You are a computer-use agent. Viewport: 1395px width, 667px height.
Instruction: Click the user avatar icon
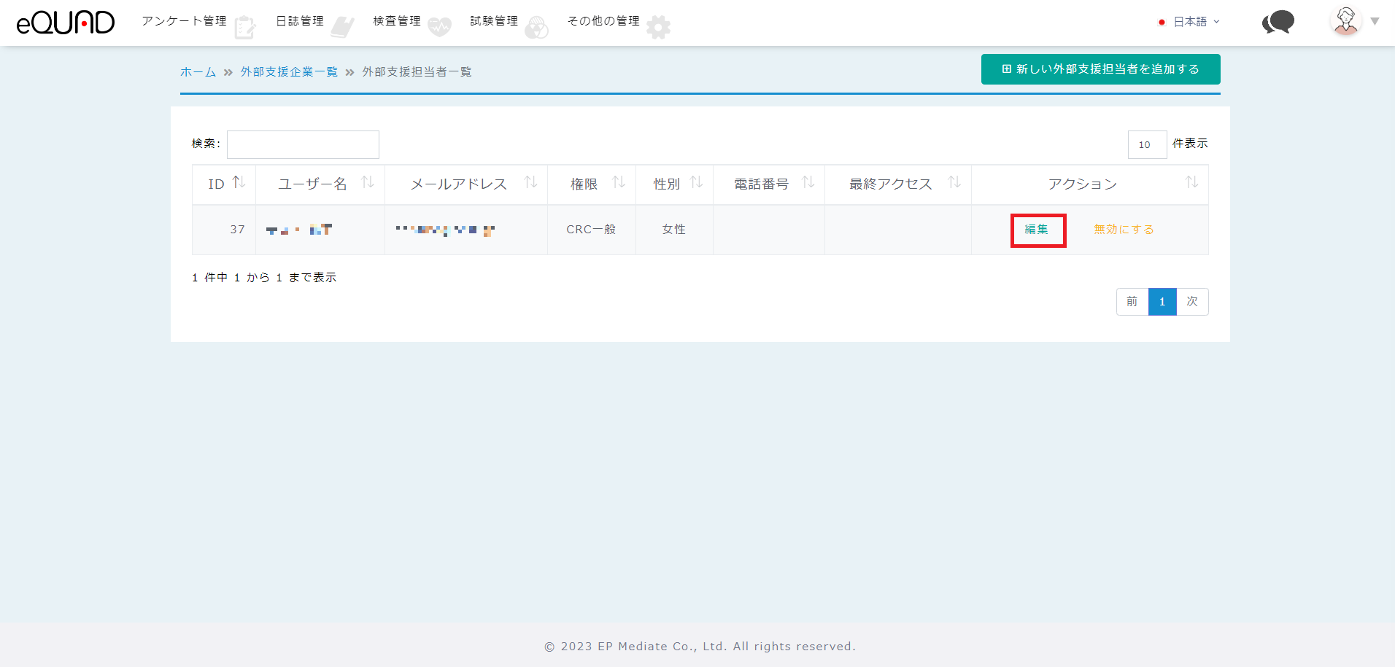1345,21
